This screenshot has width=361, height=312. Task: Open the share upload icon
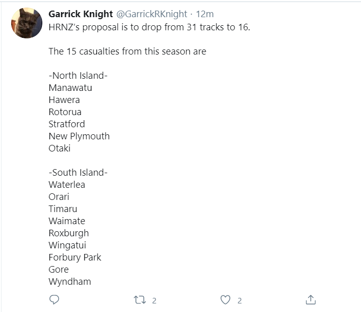click(x=311, y=300)
